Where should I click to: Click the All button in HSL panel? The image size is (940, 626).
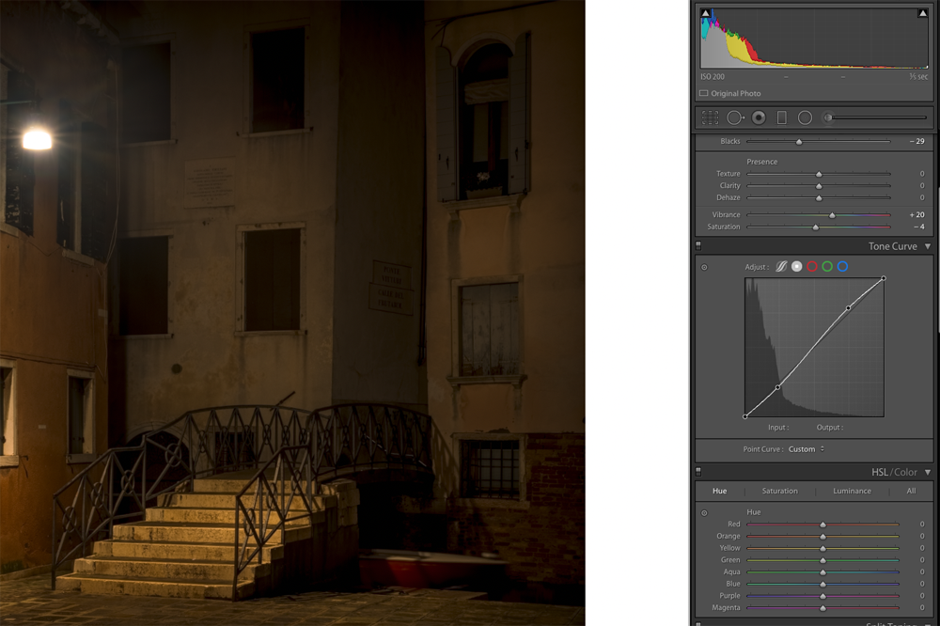pyautogui.click(x=911, y=491)
